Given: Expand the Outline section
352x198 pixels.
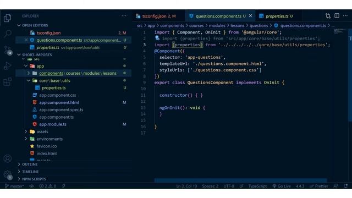Looking at the screenshot, I should [30, 164].
